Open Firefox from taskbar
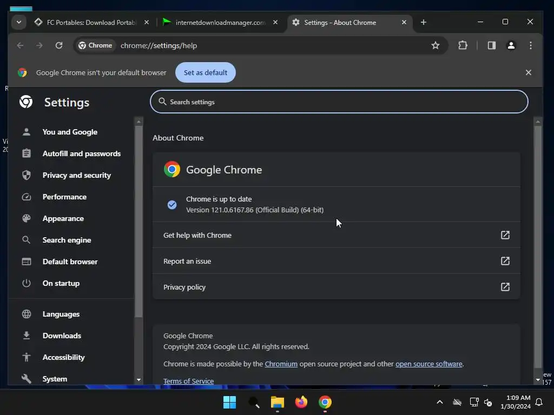The height and width of the screenshot is (415, 554). click(x=301, y=402)
